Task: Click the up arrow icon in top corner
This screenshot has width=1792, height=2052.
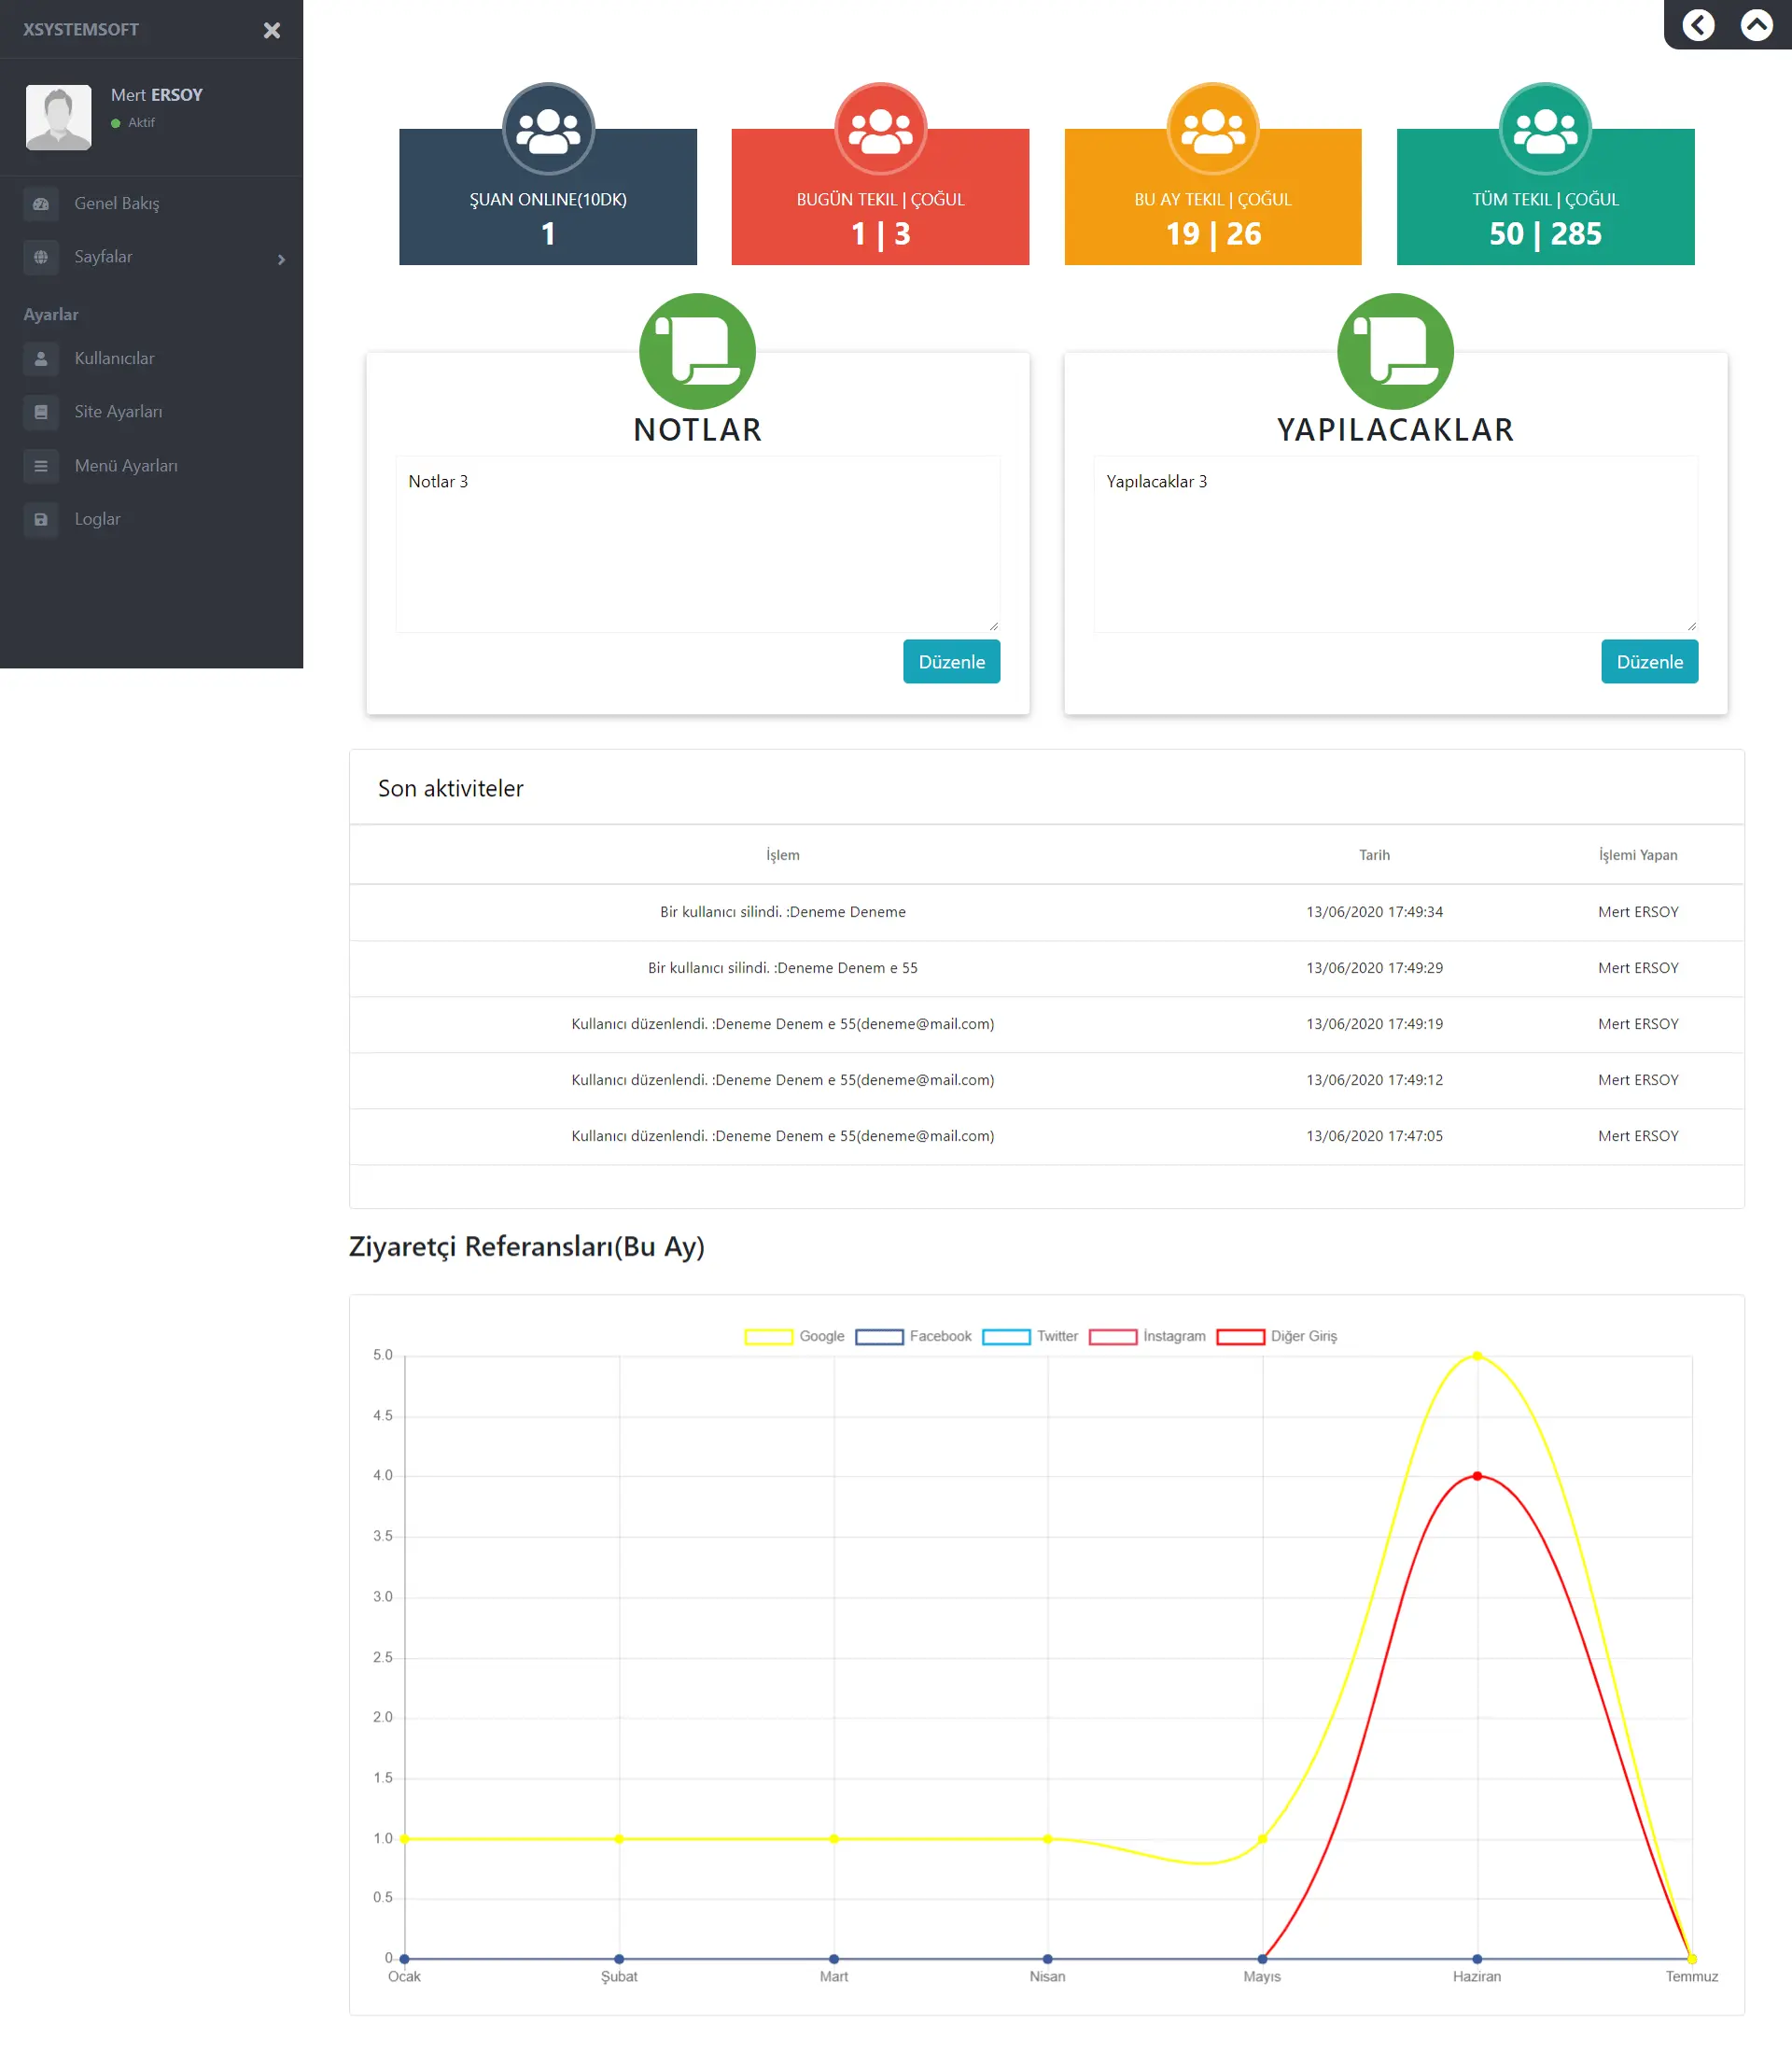Action: [1756, 25]
